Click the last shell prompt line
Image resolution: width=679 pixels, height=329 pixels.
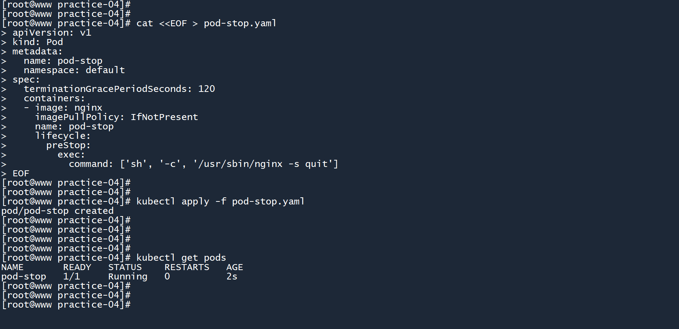point(66,305)
